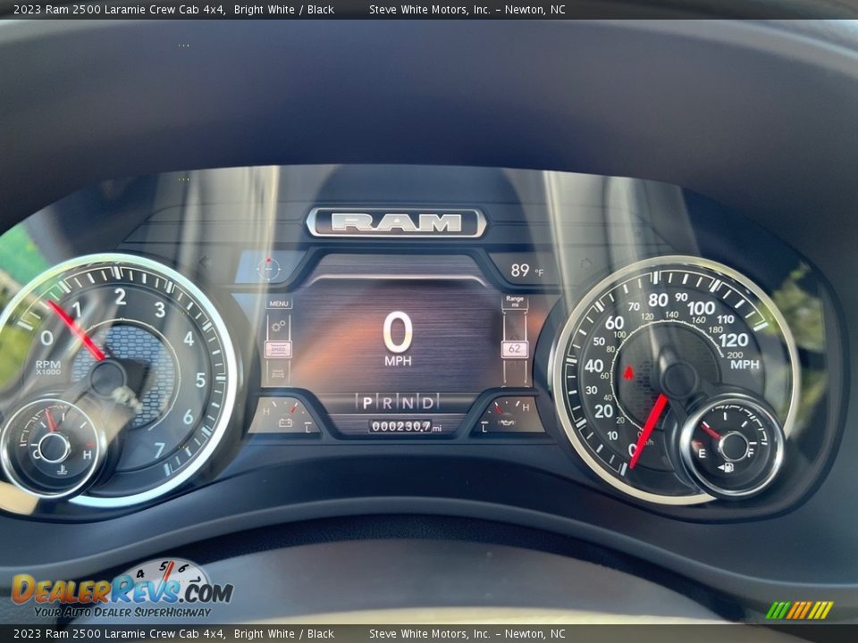Select the highlighted SPEED menu tile
Viewport: 858px width, 643px height.
click(279, 349)
